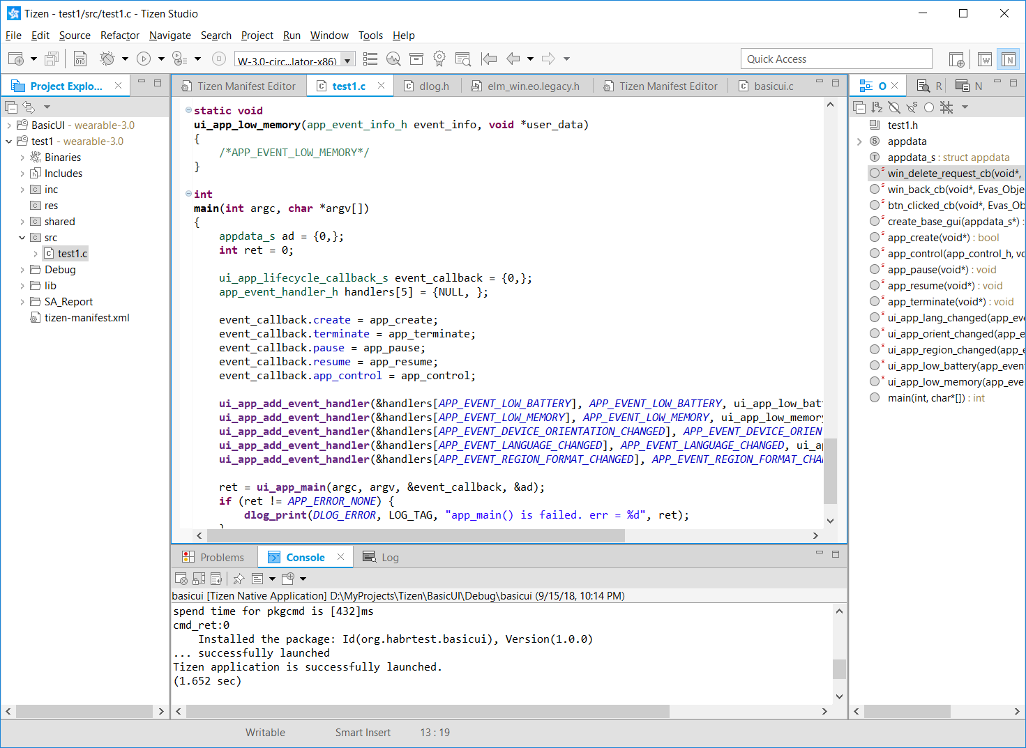Collapse the src folder node
Viewport: 1026px width, 748px height.
22,238
